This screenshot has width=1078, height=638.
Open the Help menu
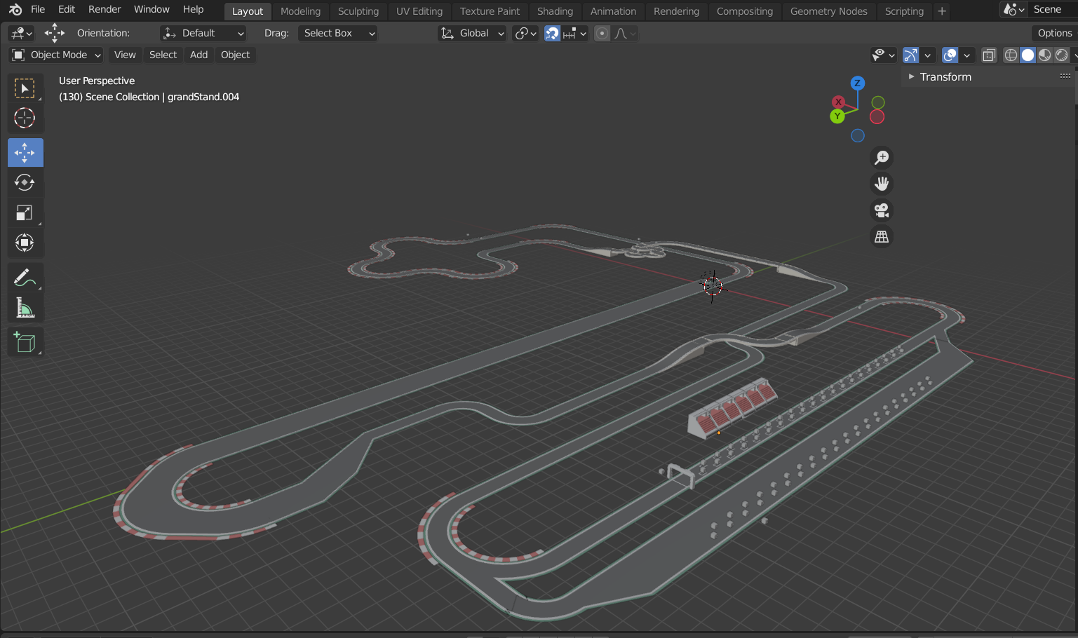(x=194, y=9)
